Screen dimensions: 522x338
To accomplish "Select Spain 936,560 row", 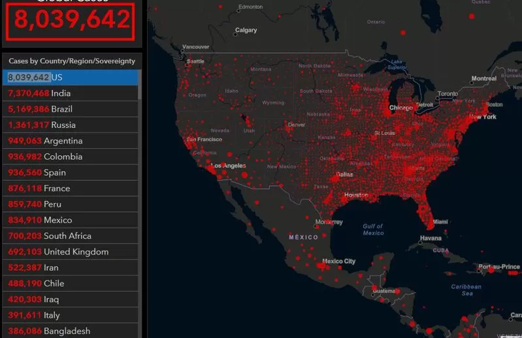I will coord(71,172).
